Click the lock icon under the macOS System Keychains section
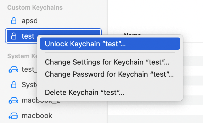Screen dimensions: 203x123 [x=13, y=84]
